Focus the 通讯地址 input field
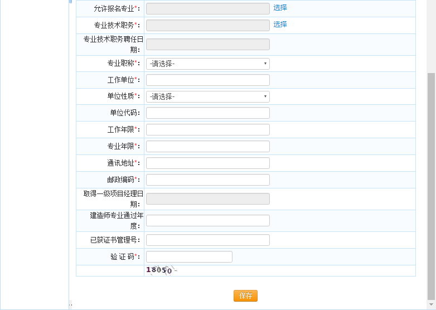This screenshot has height=310, width=436. pos(207,163)
